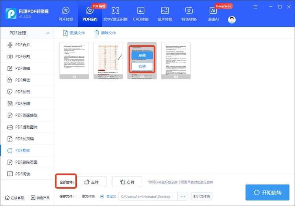Select the 自定义 radio option
The image size is (295, 206).
click(x=102, y=197)
